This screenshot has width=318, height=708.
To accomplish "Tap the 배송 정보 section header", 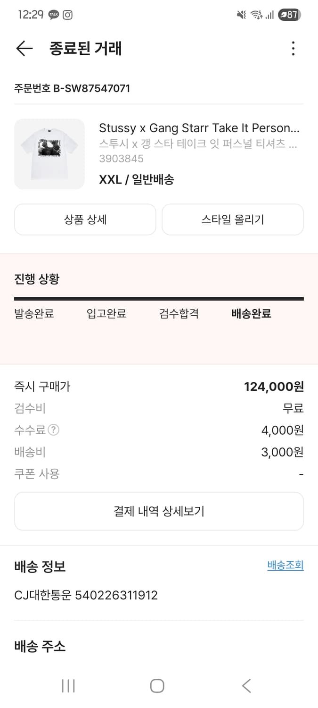I will pyautogui.click(x=40, y=566).
